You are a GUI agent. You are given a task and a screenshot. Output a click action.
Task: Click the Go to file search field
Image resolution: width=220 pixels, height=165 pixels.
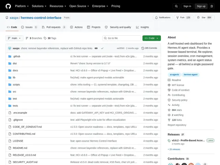coord(122,38)
